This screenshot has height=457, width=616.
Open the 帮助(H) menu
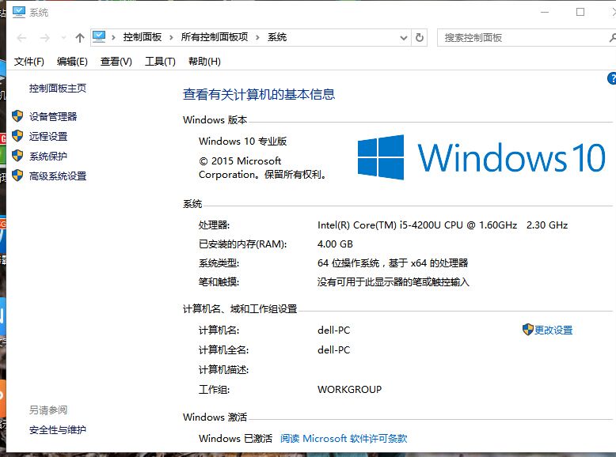click(x=205, y=62)
